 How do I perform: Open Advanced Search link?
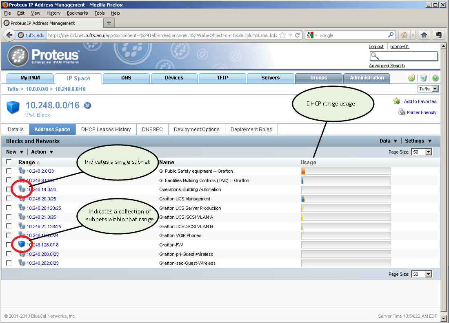point(387,66)
